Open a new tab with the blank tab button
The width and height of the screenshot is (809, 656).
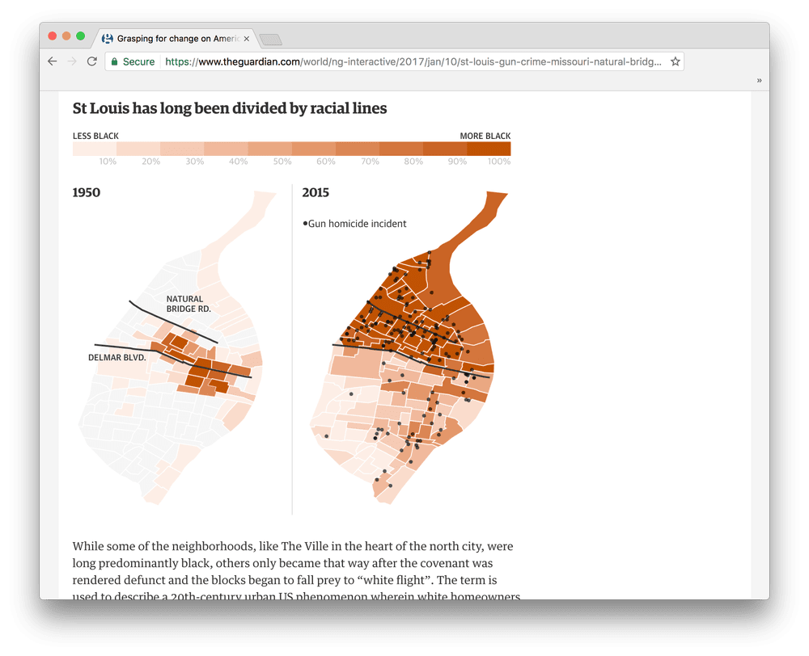pos(270,39)
